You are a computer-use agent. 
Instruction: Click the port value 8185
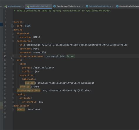[28, 26]
